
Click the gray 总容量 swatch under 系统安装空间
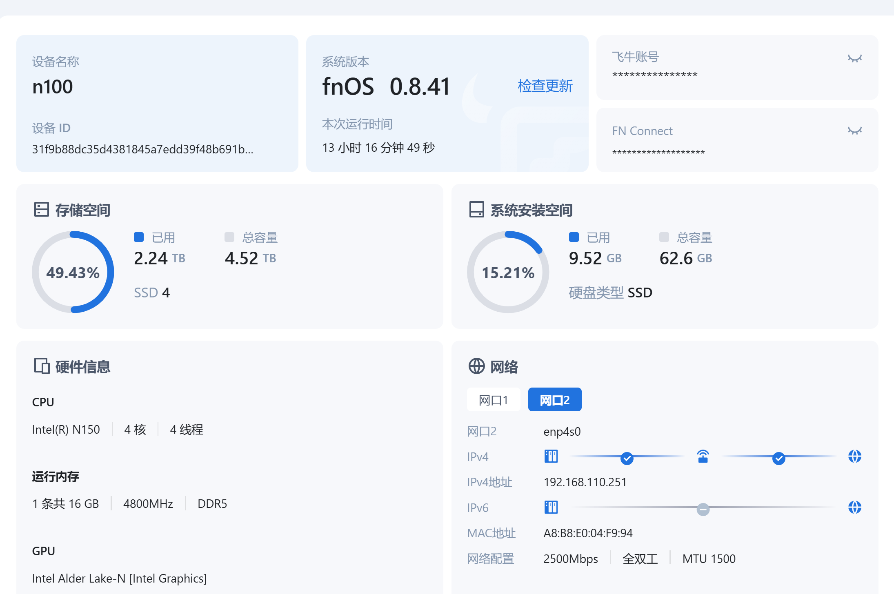pos(664,237)
